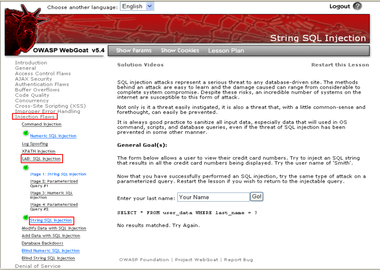Expand Buffer Overflows category

coord(37,90)
